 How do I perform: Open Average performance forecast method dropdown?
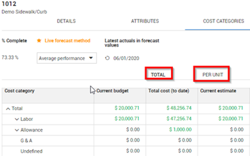coord(67,58)
